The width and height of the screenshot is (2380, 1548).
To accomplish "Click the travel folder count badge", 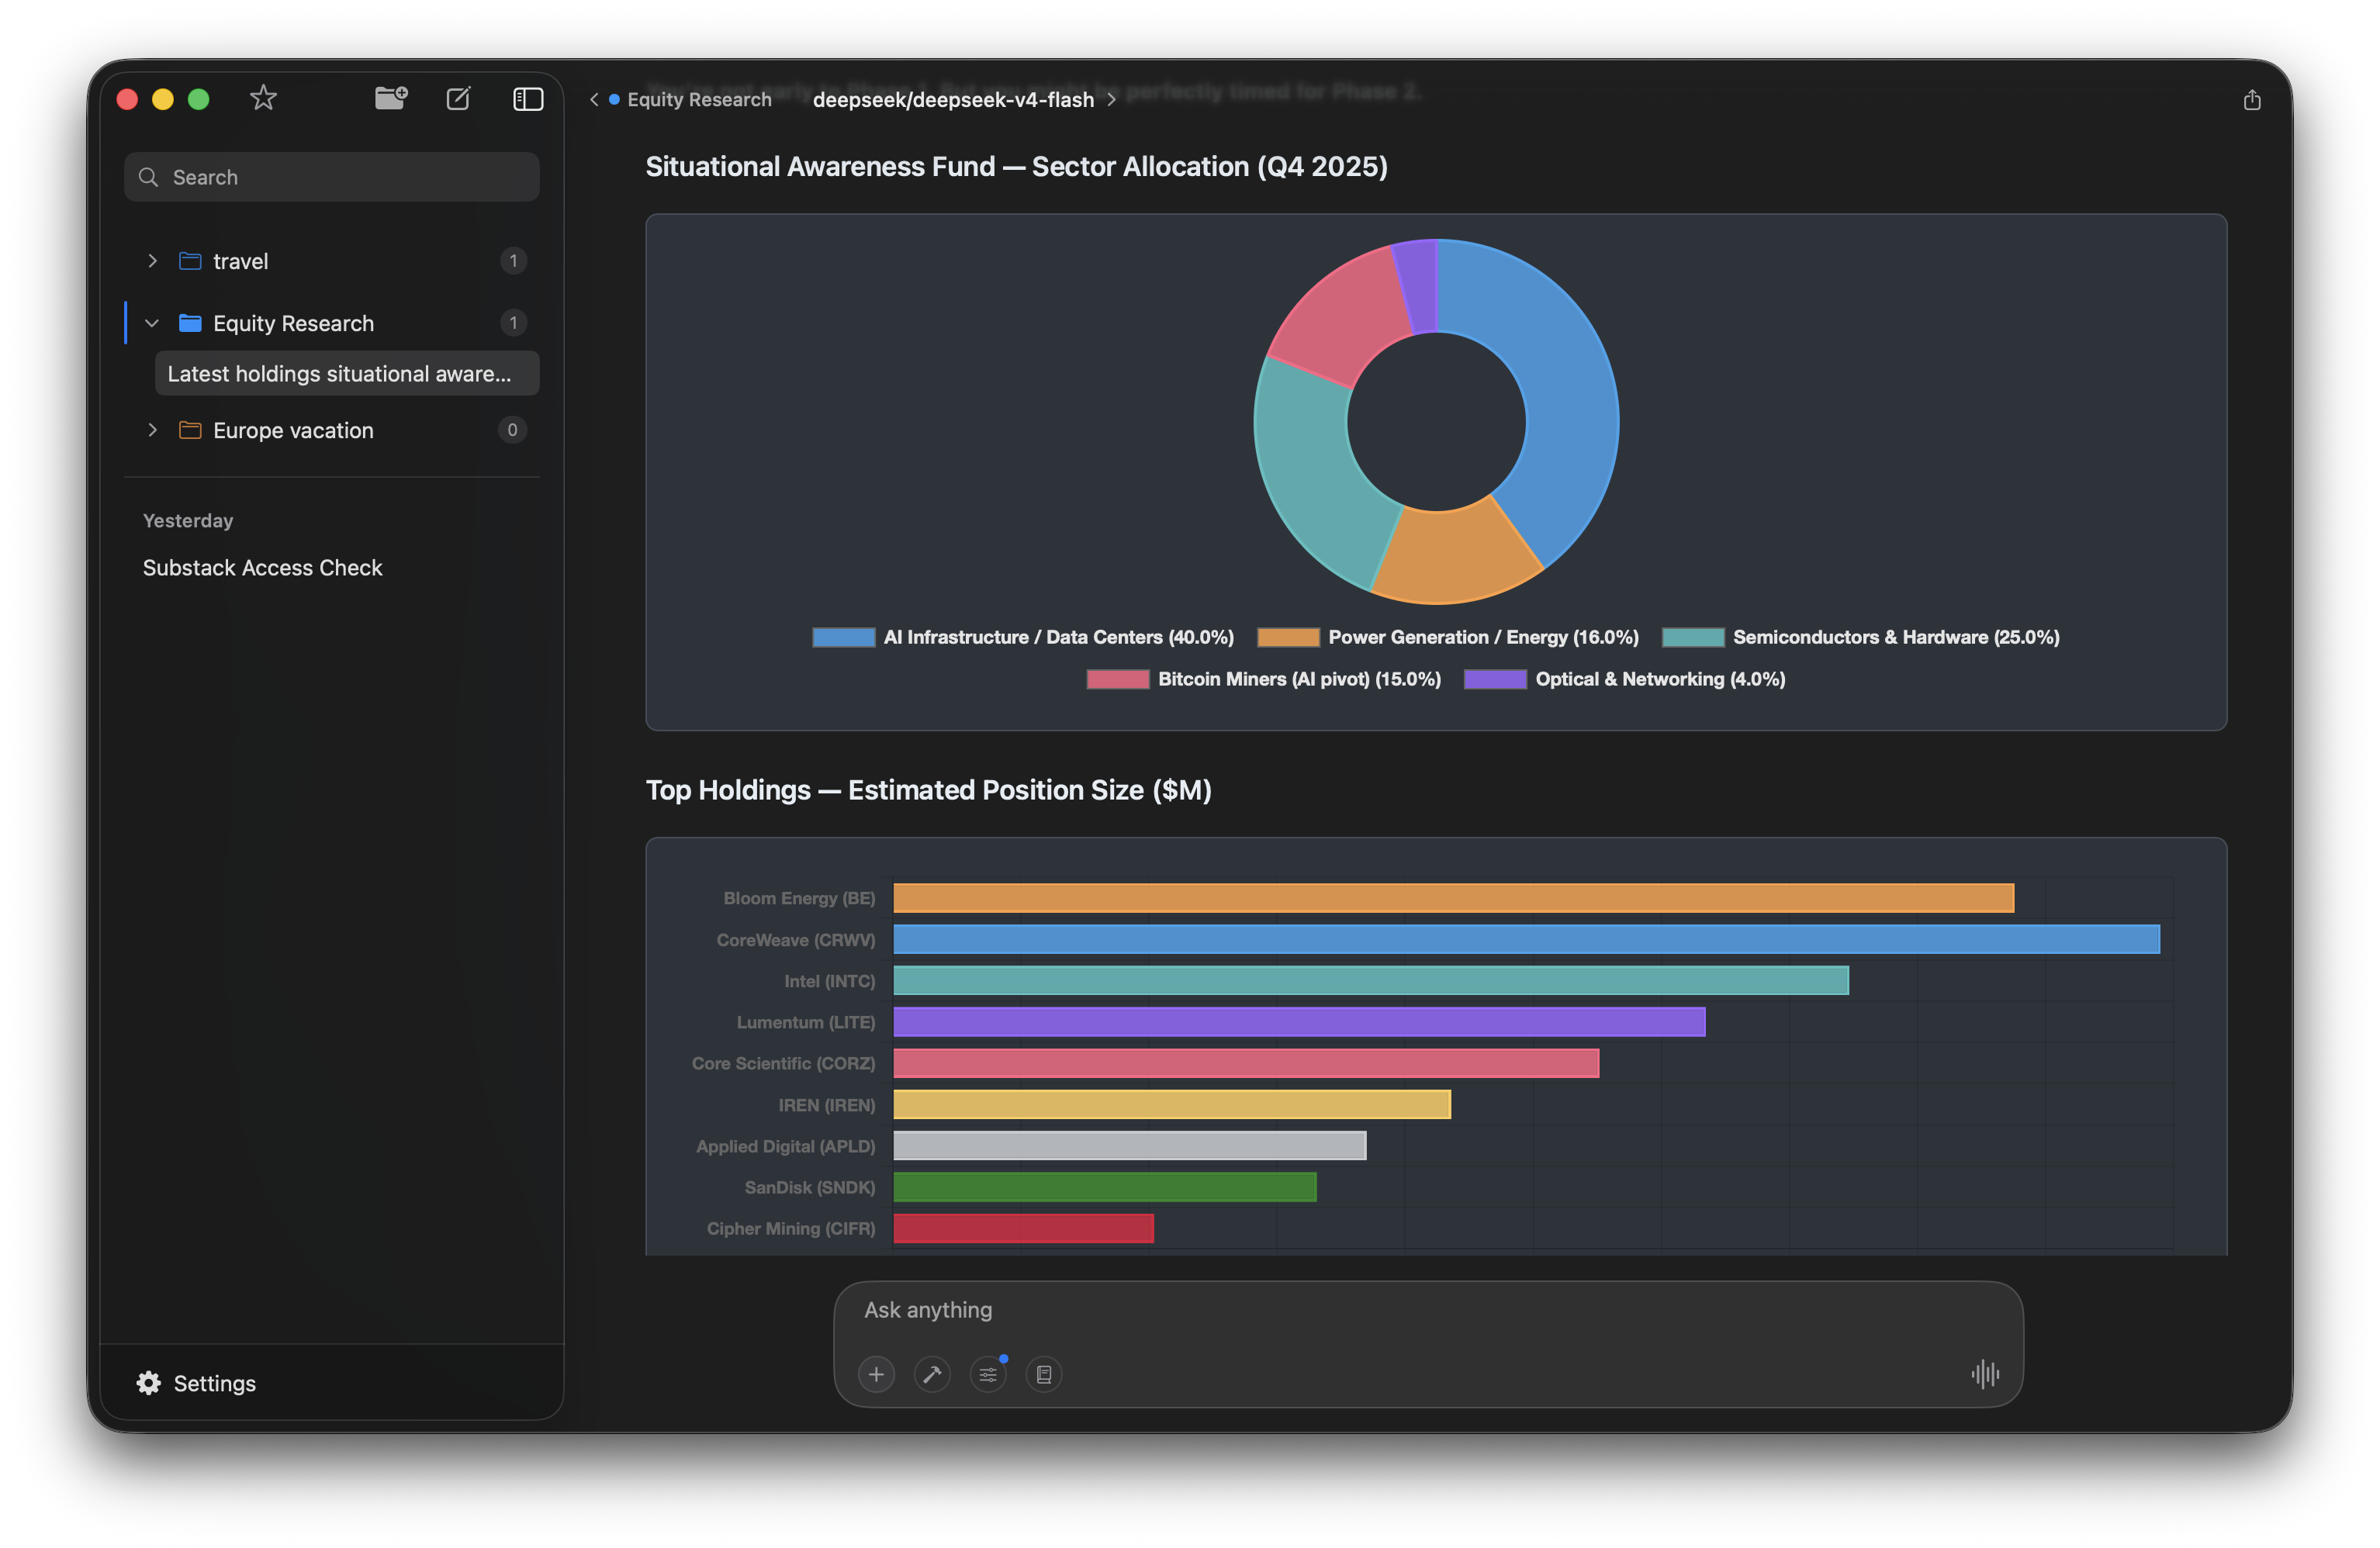I will [513, 261].
